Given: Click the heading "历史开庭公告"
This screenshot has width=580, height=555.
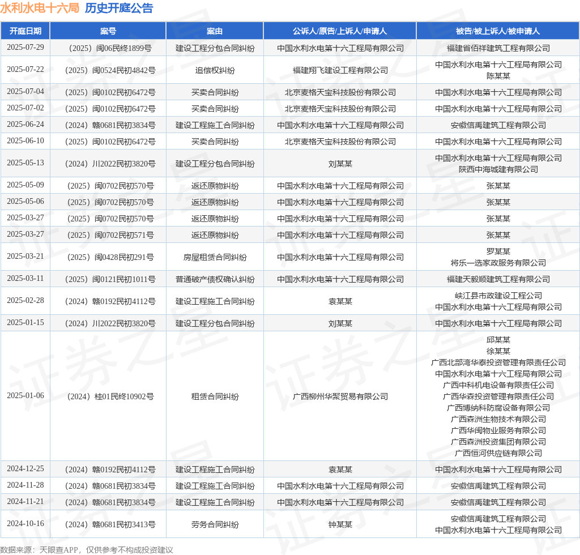Looking at the screenshot, I should click(119, 8).
